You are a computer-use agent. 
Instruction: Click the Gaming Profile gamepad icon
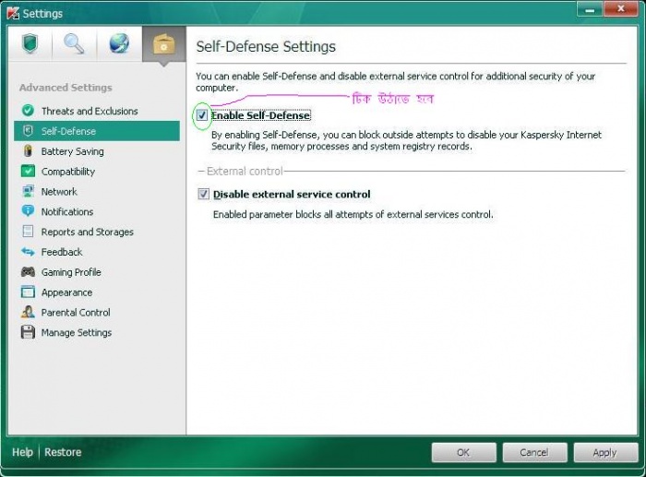coord(28,272)
